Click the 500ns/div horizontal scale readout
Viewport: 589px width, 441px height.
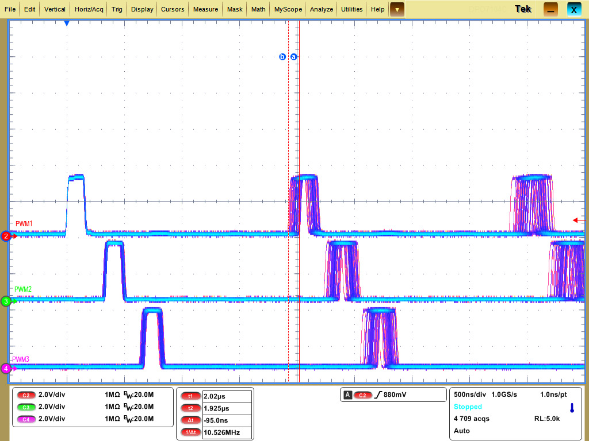(x=469, y=394)
